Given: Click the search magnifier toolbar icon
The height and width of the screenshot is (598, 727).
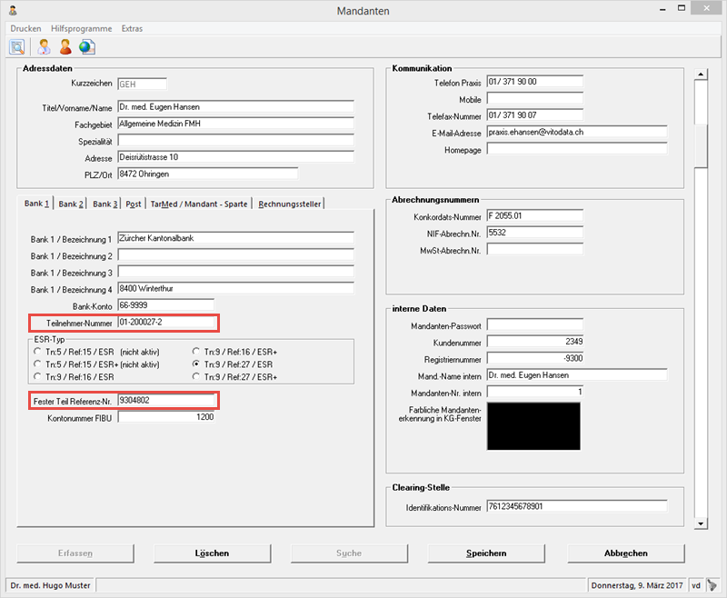Looking at the screenshot, I should [17, 47].
